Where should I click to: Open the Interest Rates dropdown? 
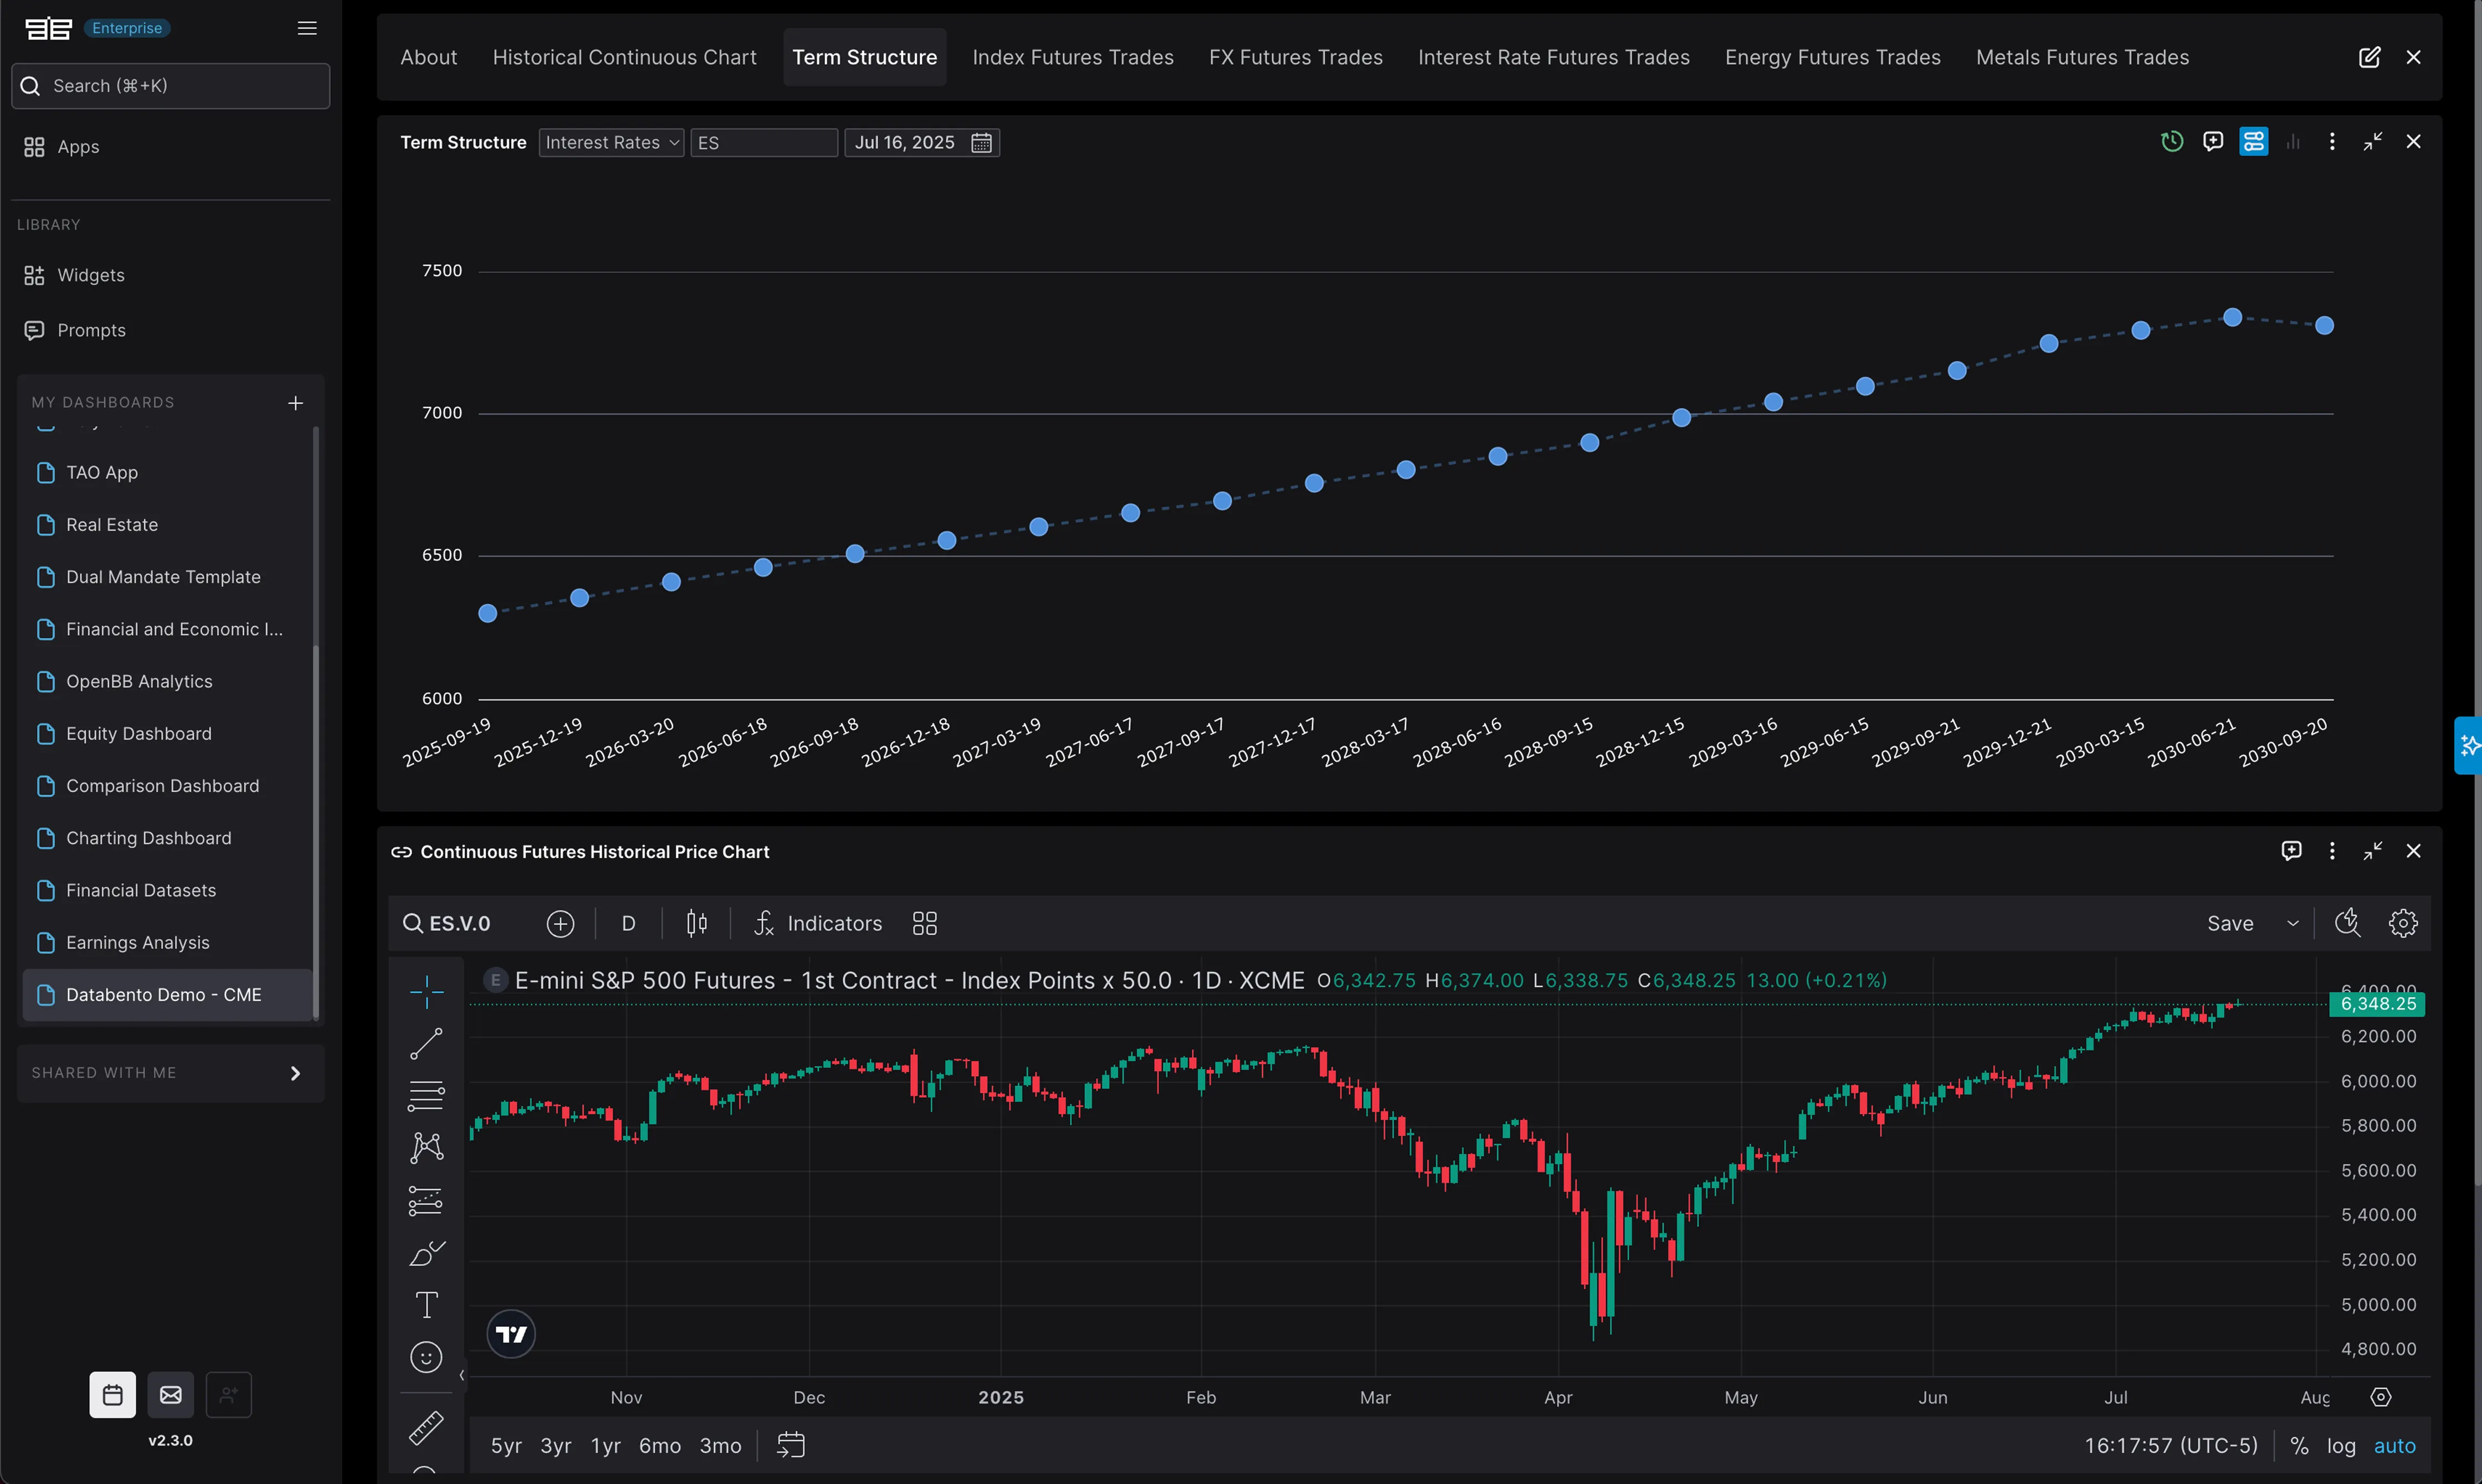point(611,143)
